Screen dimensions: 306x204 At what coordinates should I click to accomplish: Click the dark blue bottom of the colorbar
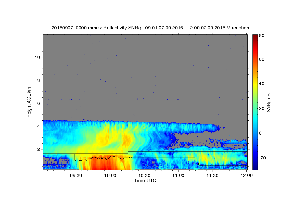point(255,167)
